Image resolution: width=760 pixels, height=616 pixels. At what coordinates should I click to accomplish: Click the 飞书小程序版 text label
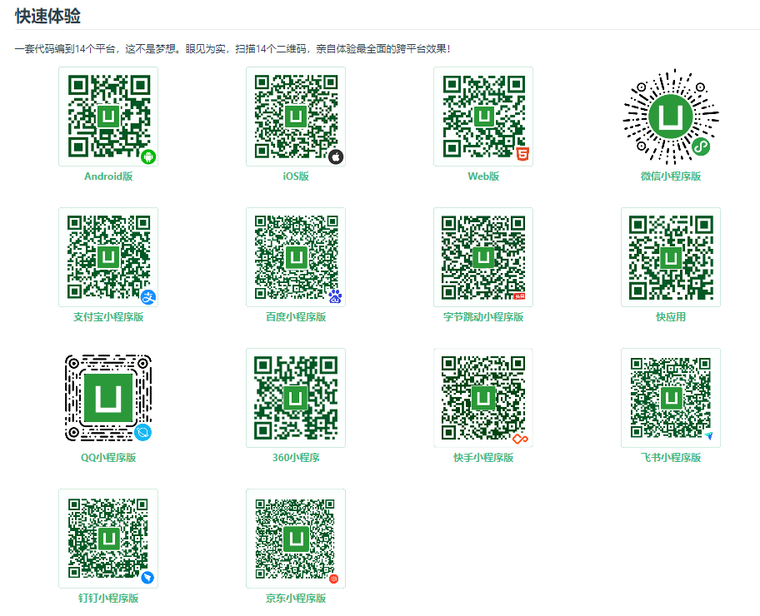coord(671,458)
